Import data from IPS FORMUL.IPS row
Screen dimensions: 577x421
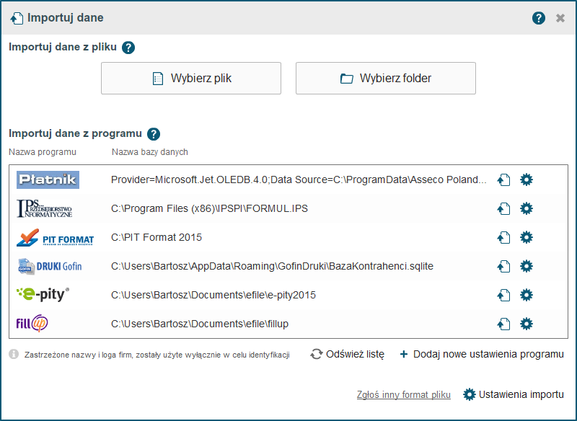503,208
